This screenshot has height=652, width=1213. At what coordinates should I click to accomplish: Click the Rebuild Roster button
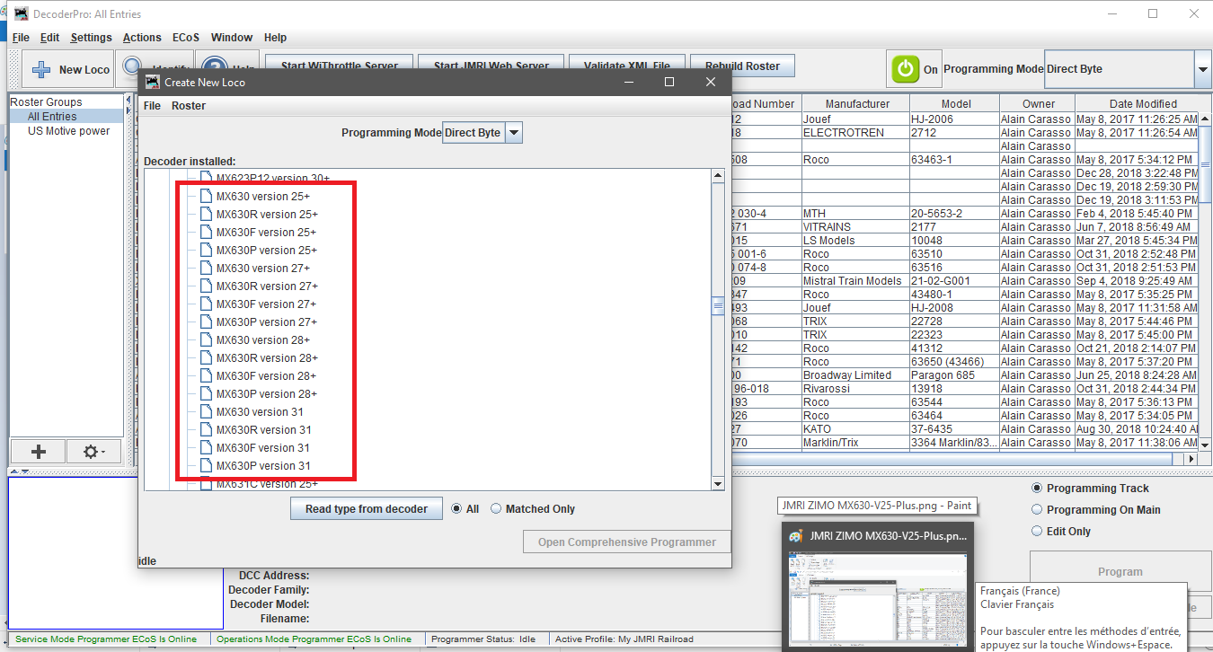click(x=742, y=66)
